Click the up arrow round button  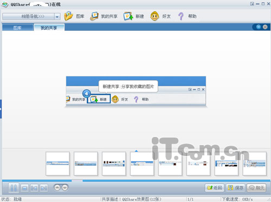[x=57, y=187]
